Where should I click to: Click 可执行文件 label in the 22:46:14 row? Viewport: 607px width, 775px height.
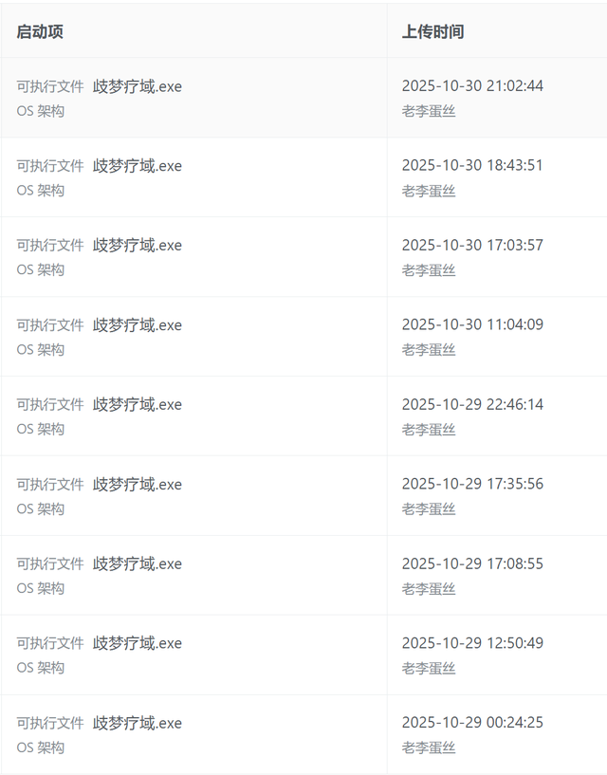coord(50,405)
